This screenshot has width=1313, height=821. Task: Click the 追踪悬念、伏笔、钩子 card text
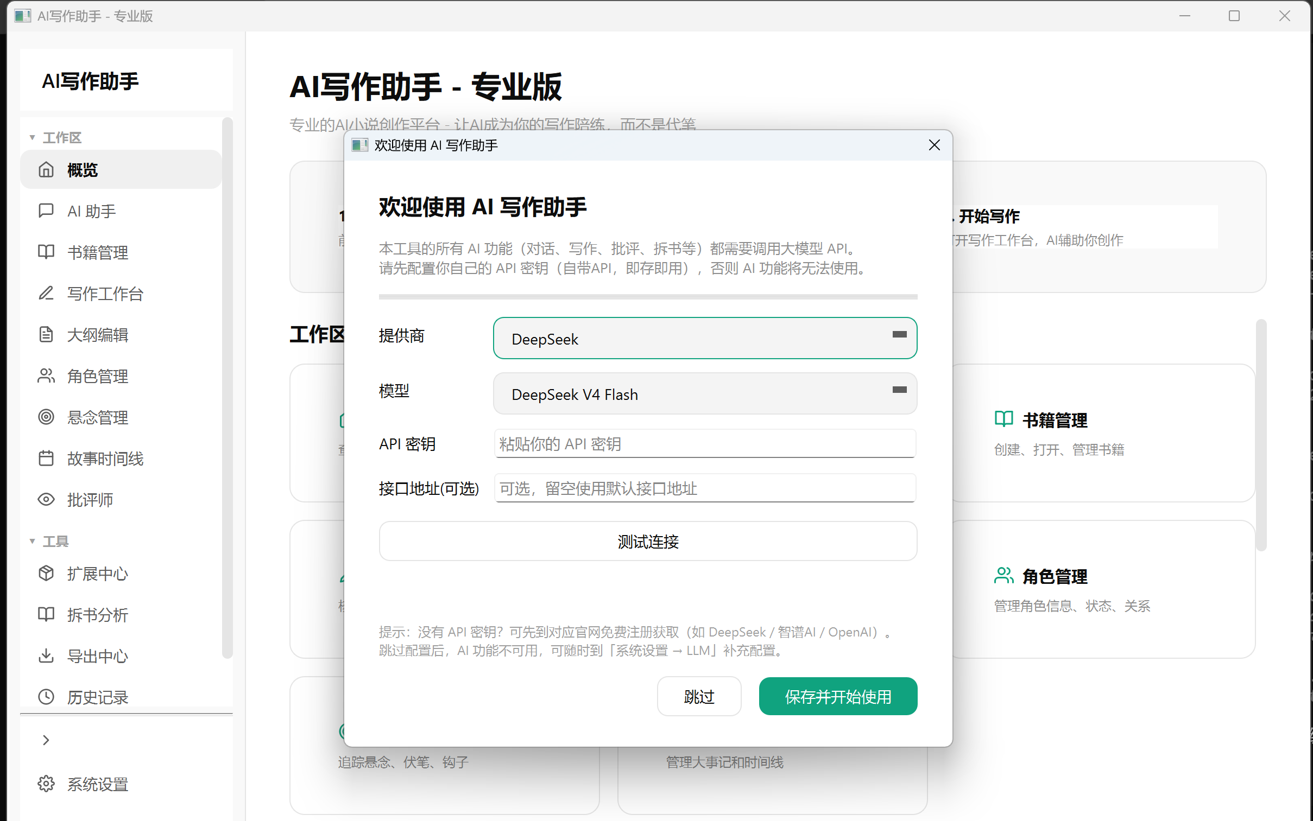pyautogui.click(x=402, y=762)
